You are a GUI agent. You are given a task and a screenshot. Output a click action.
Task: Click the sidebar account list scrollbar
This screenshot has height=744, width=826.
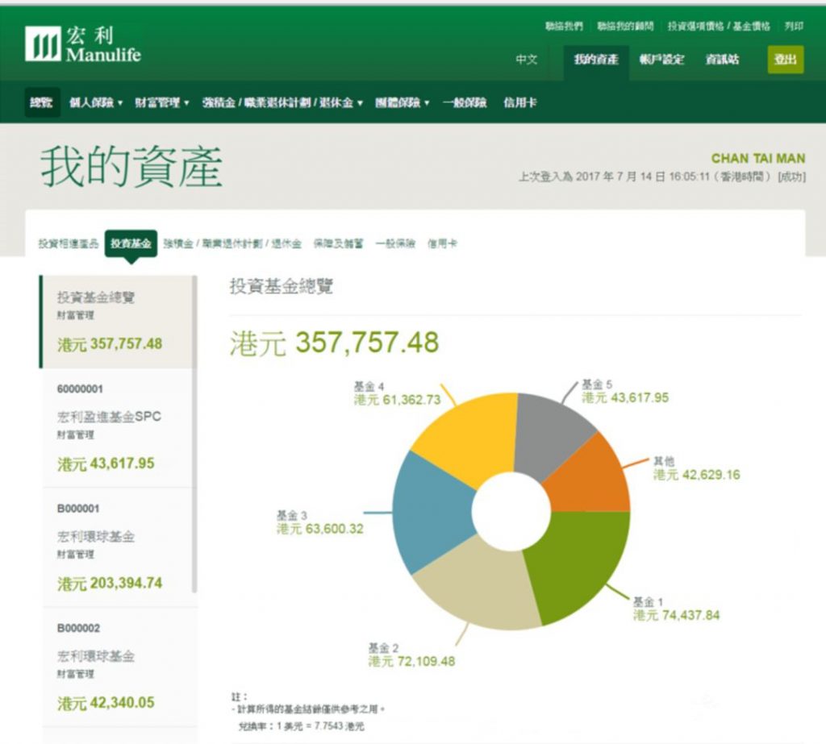pos(194,434)
